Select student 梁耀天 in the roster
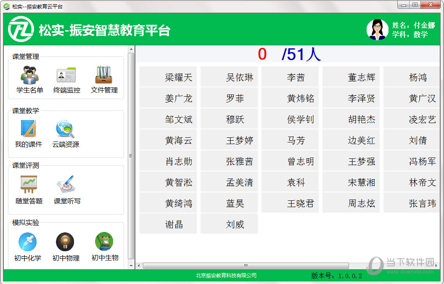This screenshot has width=444, height=284. click(x=168, y=77)
